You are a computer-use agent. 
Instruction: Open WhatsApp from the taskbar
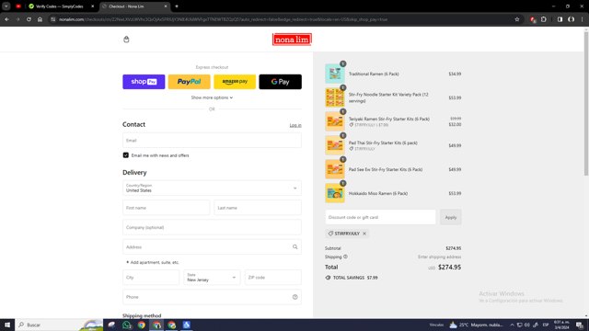[127, 325]
